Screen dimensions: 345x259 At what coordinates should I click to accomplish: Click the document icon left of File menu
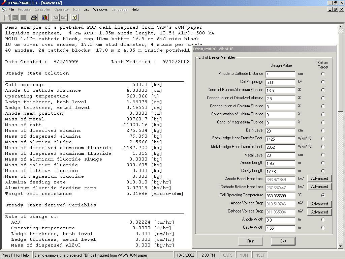pos(4,9)
